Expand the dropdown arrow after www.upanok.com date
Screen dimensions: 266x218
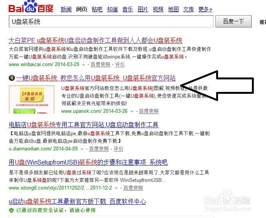tap(132, 111)
